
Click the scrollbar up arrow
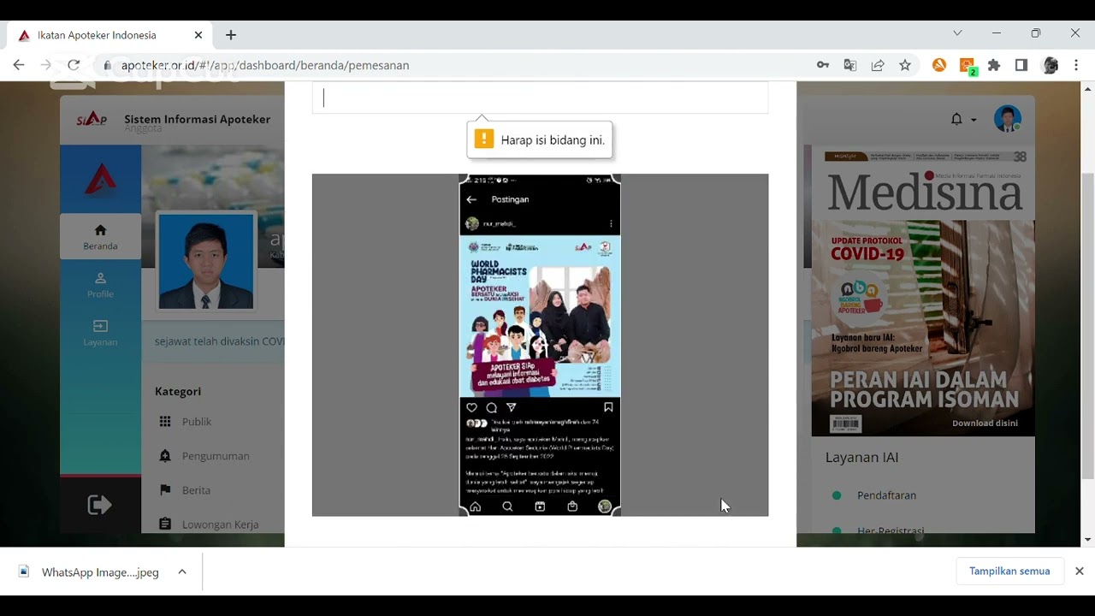tap(1088, 88)
